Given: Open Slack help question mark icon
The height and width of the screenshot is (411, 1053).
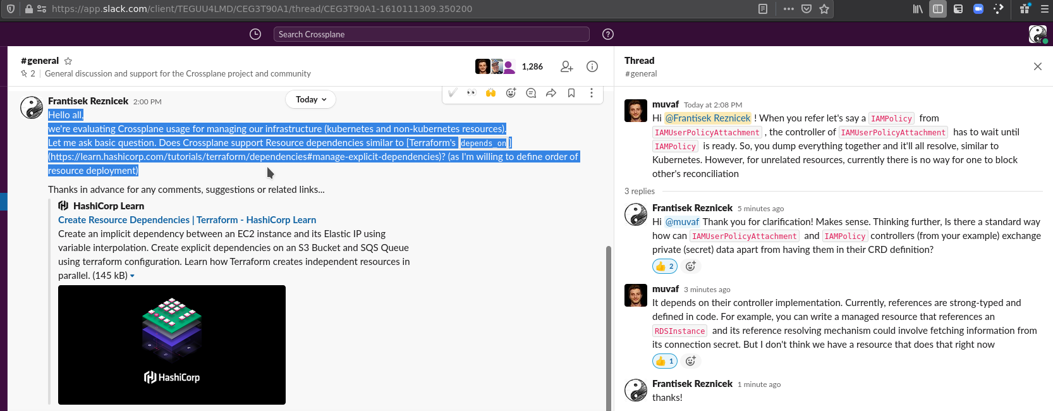Looking at the screenshot, I should (x=608, y=34).
